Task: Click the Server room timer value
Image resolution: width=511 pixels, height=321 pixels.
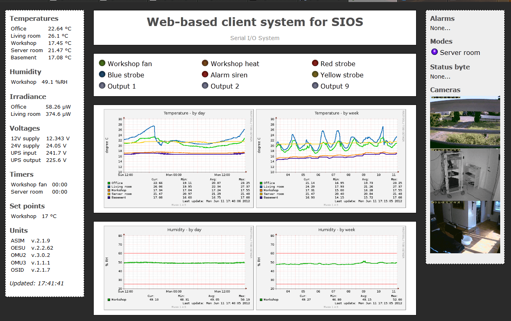Action: (x=60, y=192)
